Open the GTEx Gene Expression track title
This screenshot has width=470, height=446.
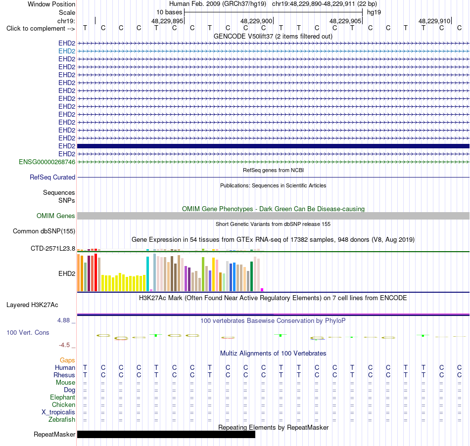(x=273, y=240)
